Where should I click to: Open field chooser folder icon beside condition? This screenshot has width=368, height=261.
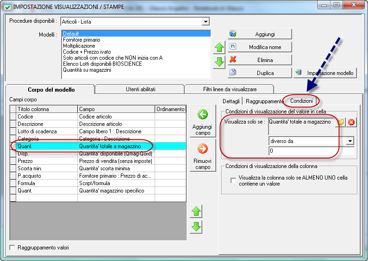(x=340, y=122)
